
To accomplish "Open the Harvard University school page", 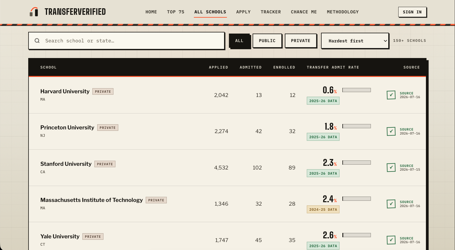I will pos(65,91).
